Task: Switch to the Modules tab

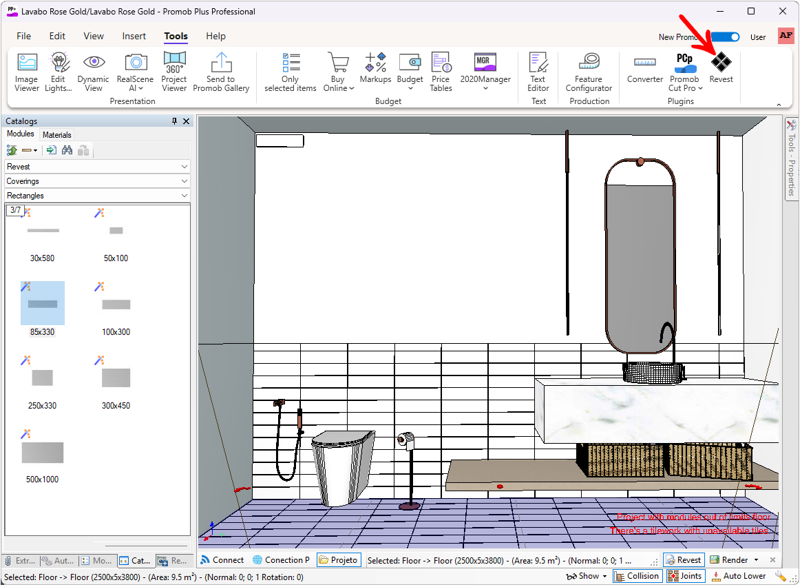Action: click(x=21, y=134)
